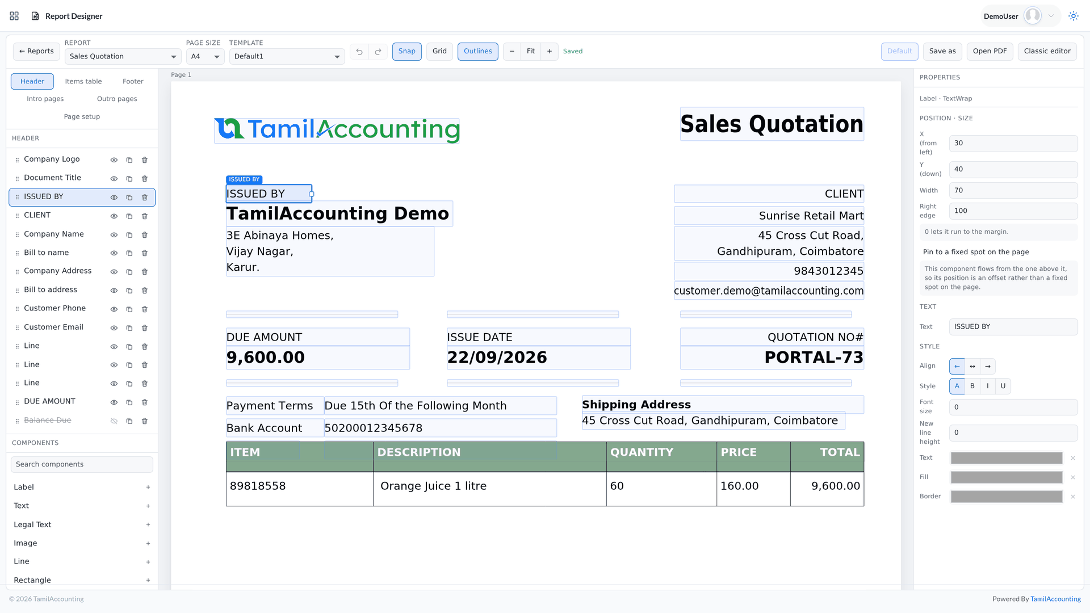Viewport: 1090px width, 613px height.
Task: Click the undo arrow icon
Action: (359, 52)
